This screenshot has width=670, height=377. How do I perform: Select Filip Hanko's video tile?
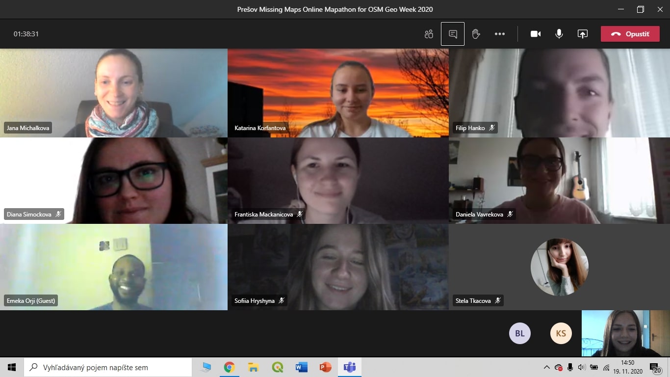559,93
